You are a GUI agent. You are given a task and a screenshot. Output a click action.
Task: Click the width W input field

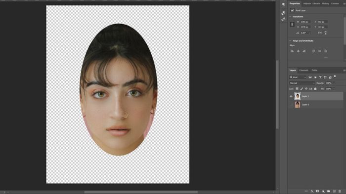click(305, 22)
